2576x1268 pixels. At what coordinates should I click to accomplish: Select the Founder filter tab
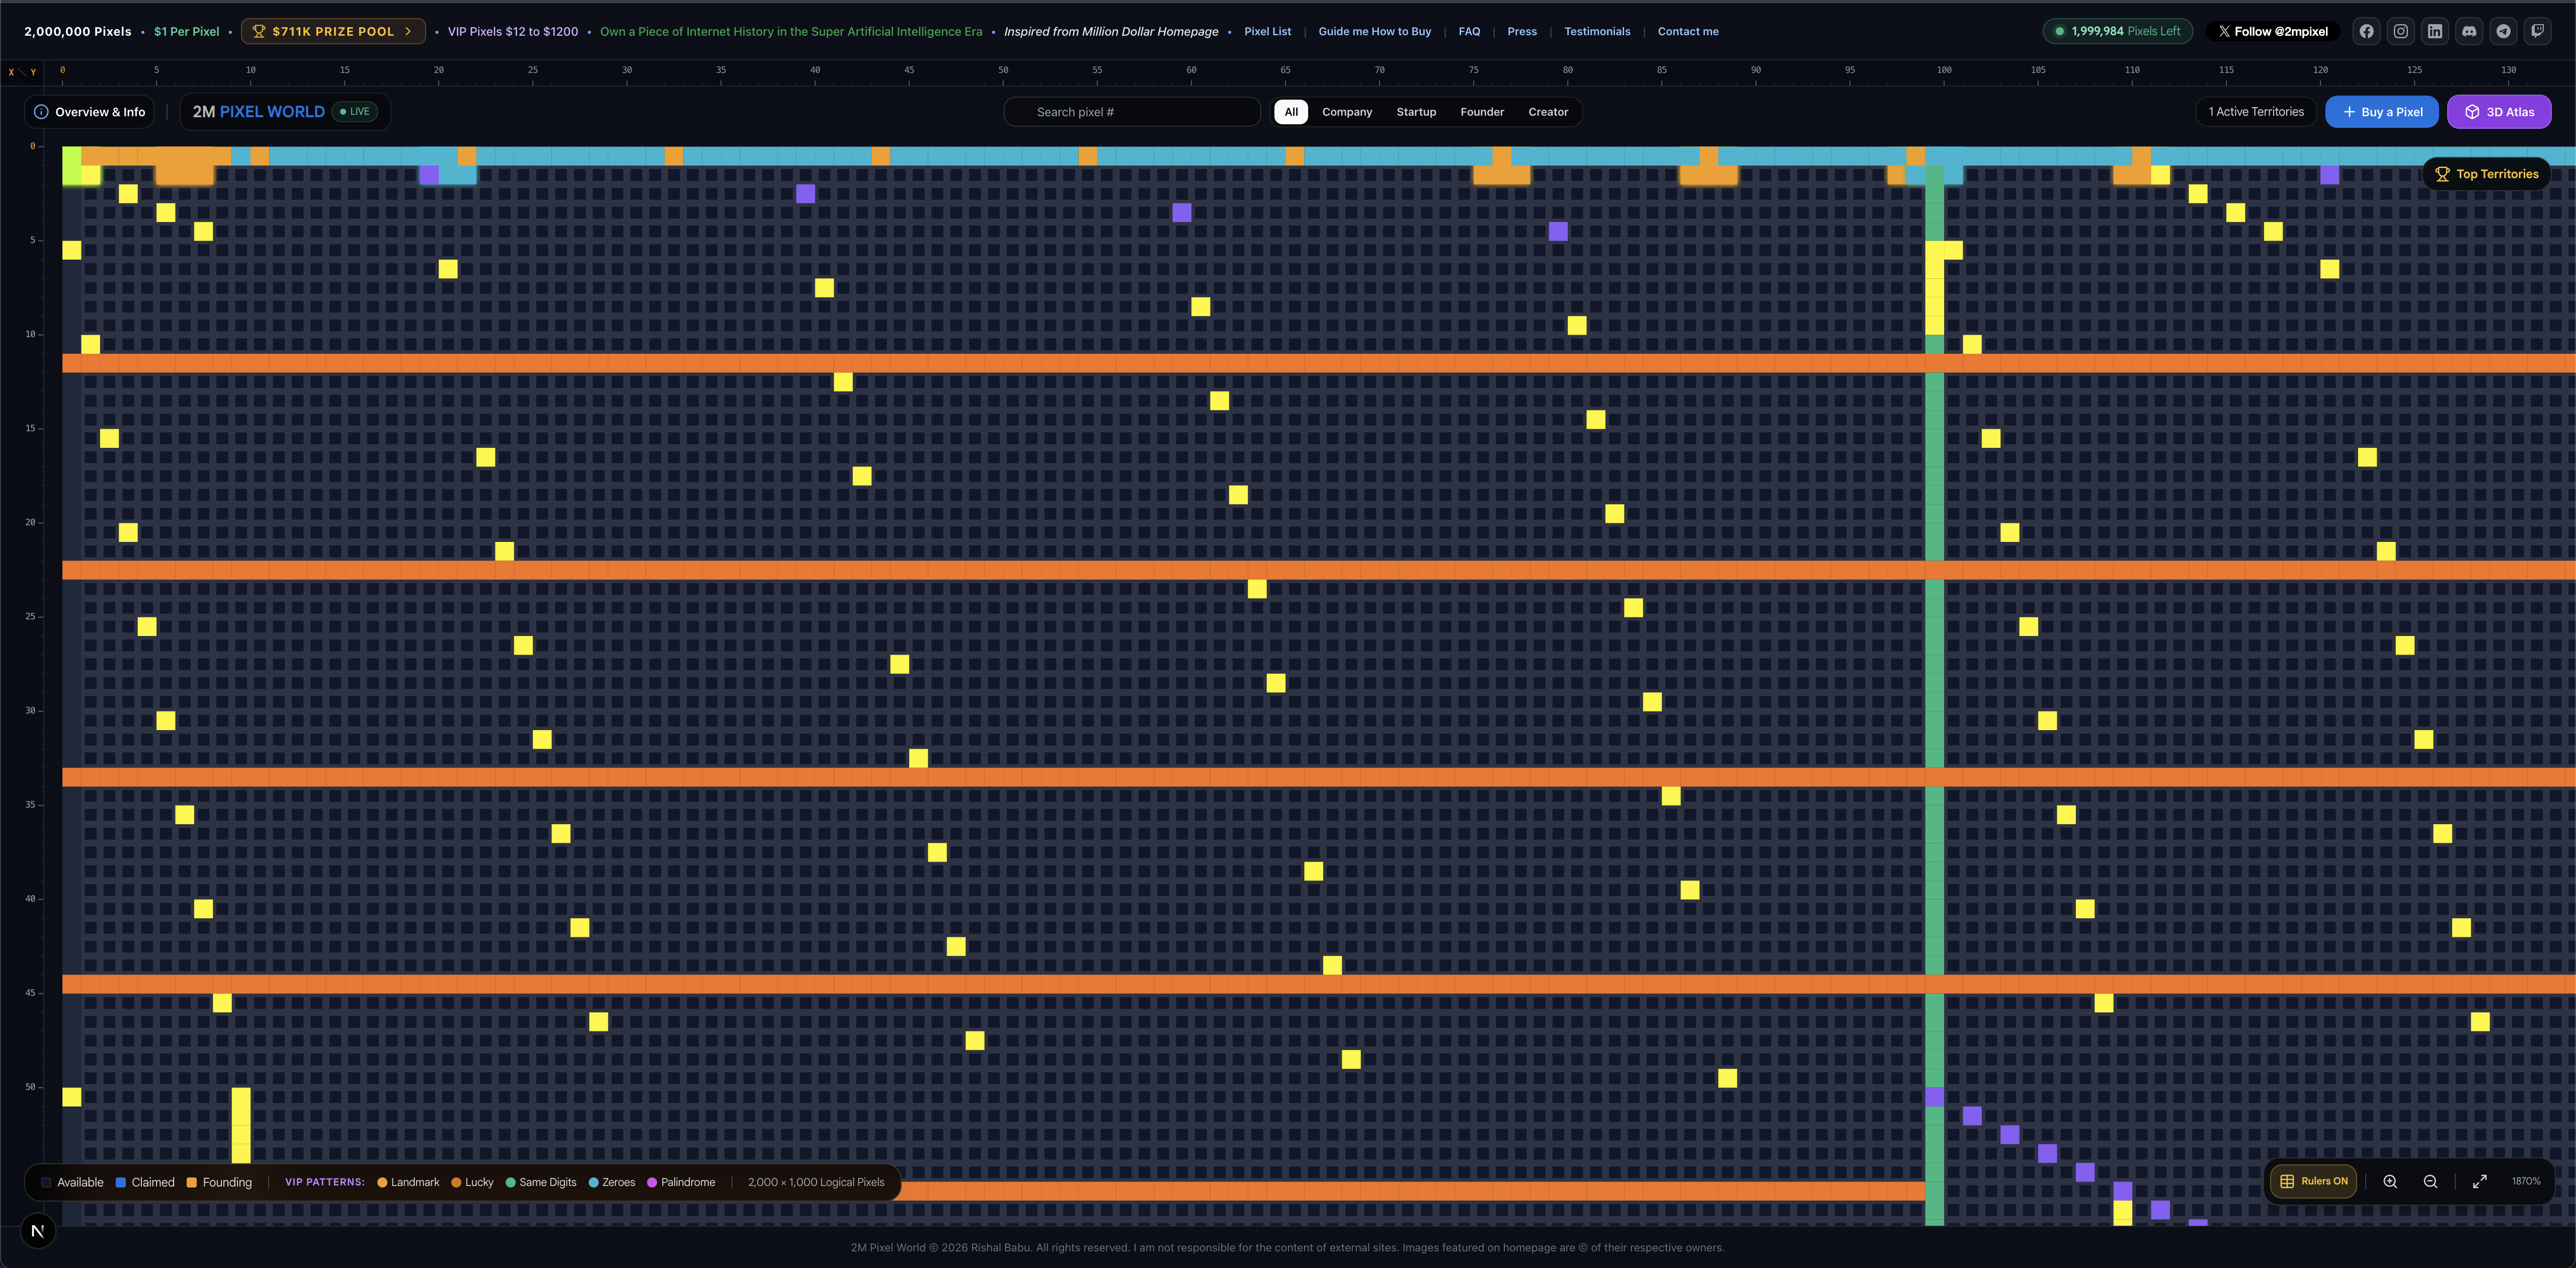(1482, 112)
